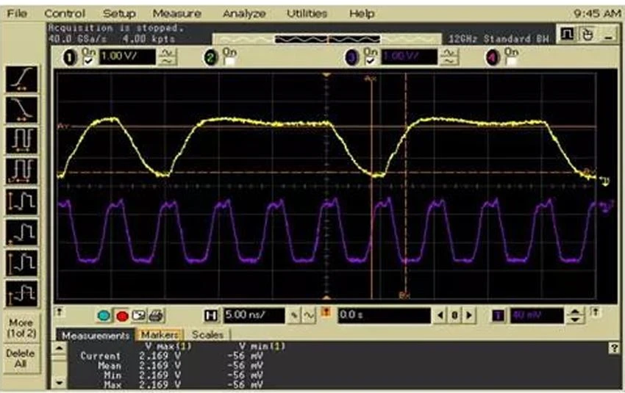
Task: Click the V min(1) measurement header
Action: point(262,346)
